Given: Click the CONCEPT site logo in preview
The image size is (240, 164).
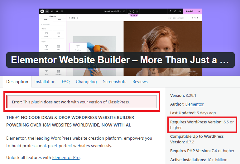Looking at the screenshot, I should coord(74,18).
